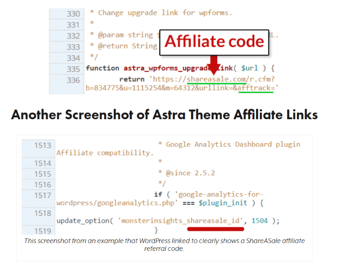Viewport: 346px width, 262px height.
Task: Click line number 1513 in second code image
Action: 43,146
